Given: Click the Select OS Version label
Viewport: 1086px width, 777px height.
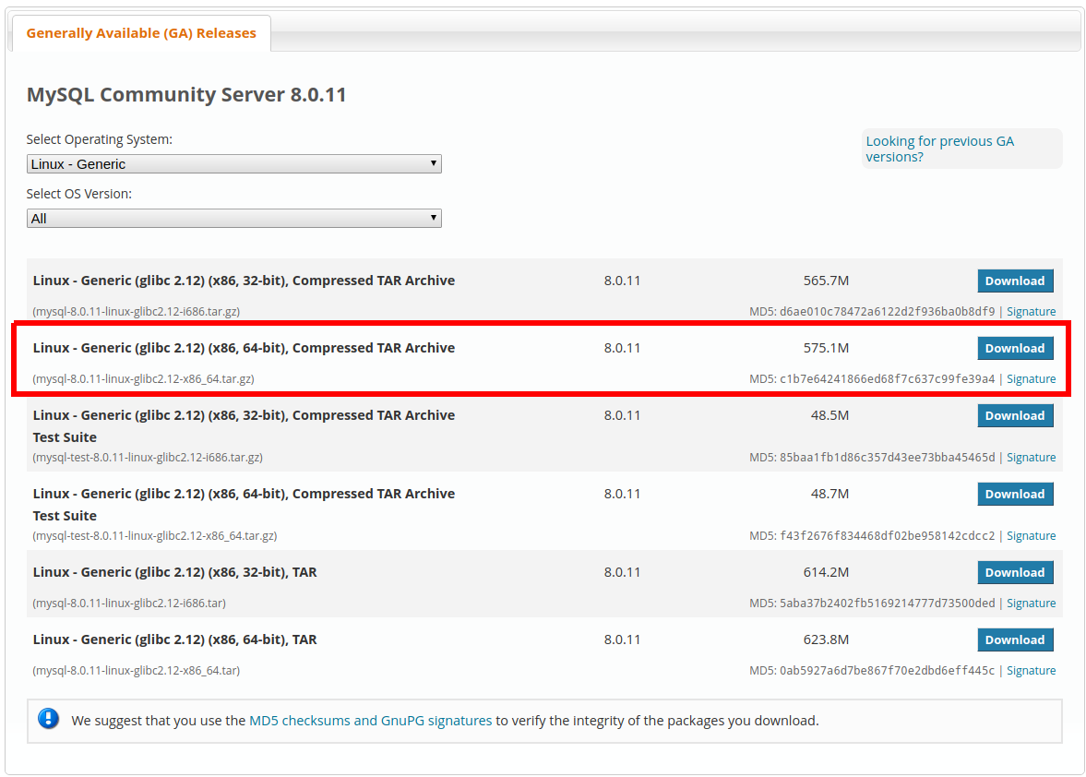Looking at the screenshot, I should tap(79, 194).
